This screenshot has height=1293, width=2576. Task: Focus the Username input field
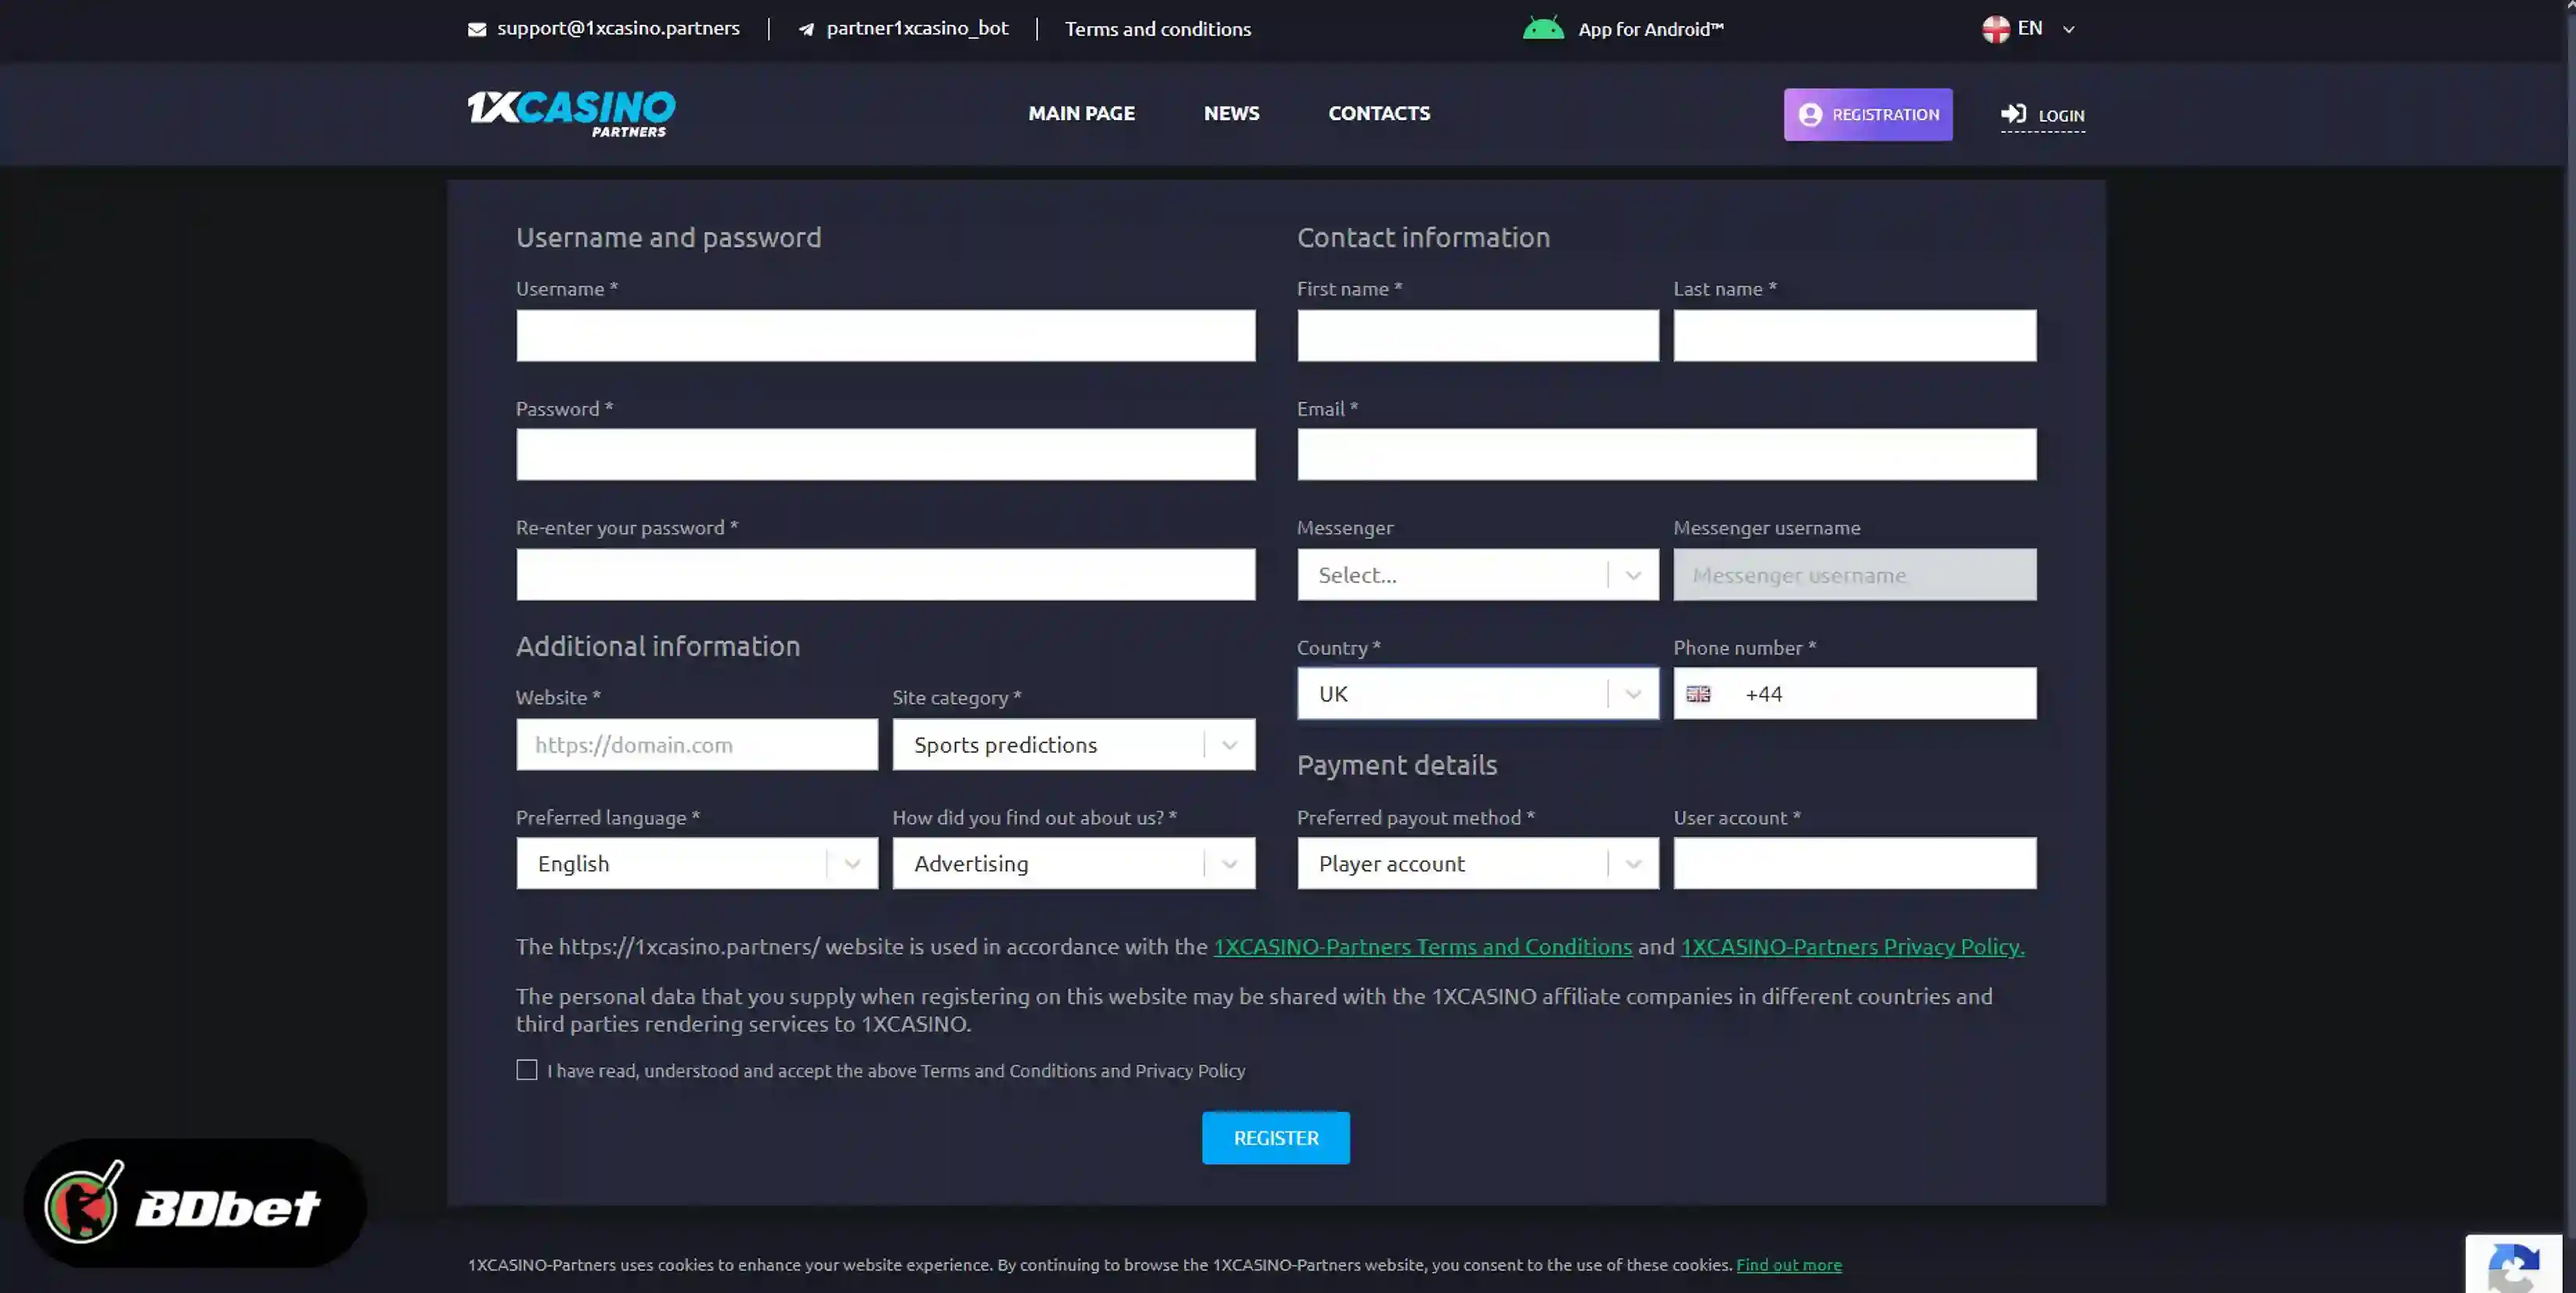[885, 335]
